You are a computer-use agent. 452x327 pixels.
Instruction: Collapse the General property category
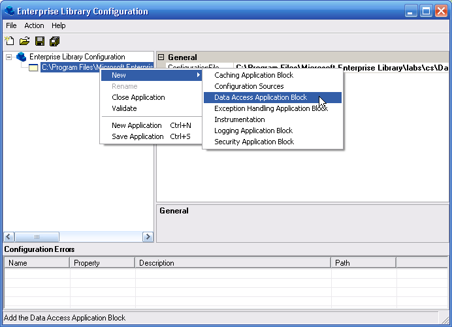click(161, 57)
